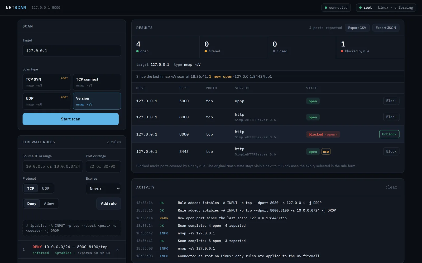Click the 2 rules counter
This screenshot has width=422, height=263.
tap(114, 142)
